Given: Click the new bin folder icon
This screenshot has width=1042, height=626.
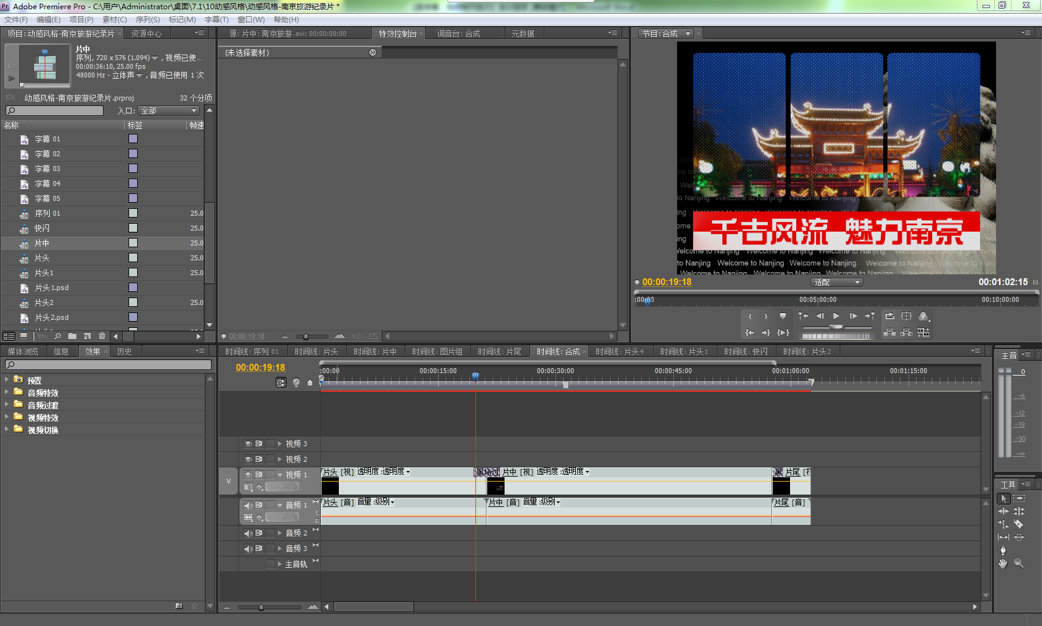Looking at the screenshot, I should [73, 336].
